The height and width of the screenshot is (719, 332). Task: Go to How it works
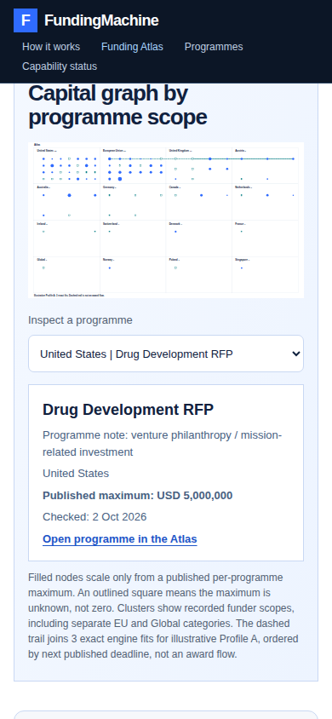click(51, 47)
